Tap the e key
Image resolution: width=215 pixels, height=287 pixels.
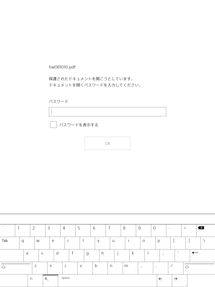tap(57, 243)
